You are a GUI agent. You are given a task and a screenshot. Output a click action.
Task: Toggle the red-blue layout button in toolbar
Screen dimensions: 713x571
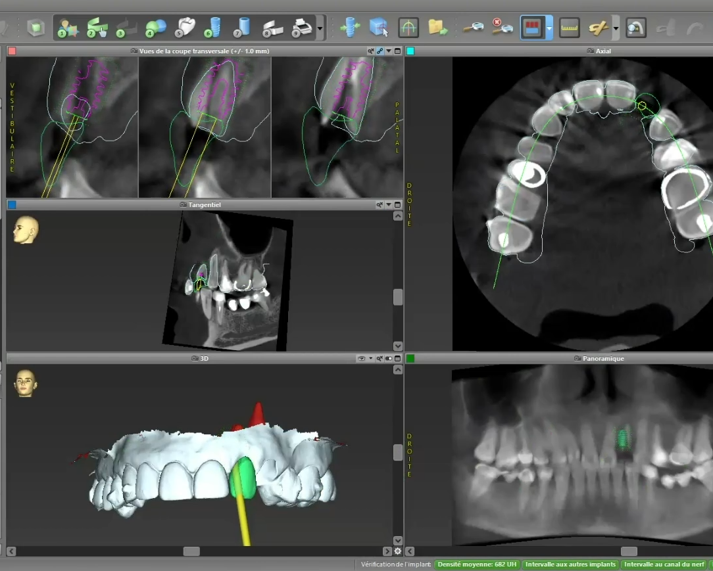(531, 28)
